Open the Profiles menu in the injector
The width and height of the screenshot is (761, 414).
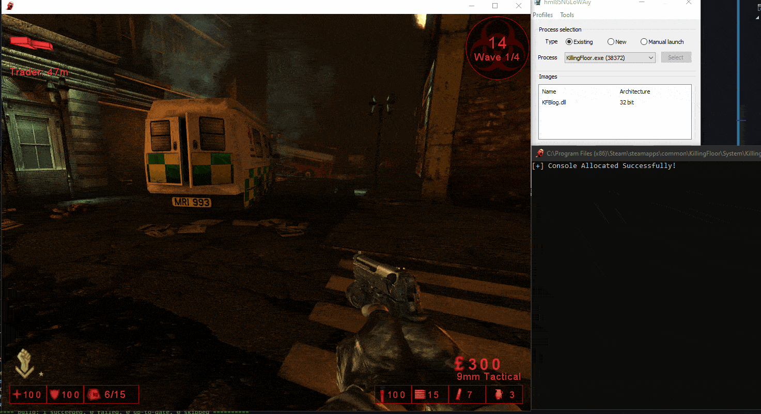pyautogui.click(x=542, y=15)
